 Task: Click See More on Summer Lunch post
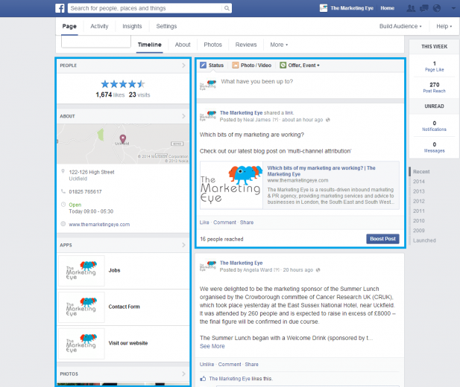pyautogui.click(x=212, y=346)
